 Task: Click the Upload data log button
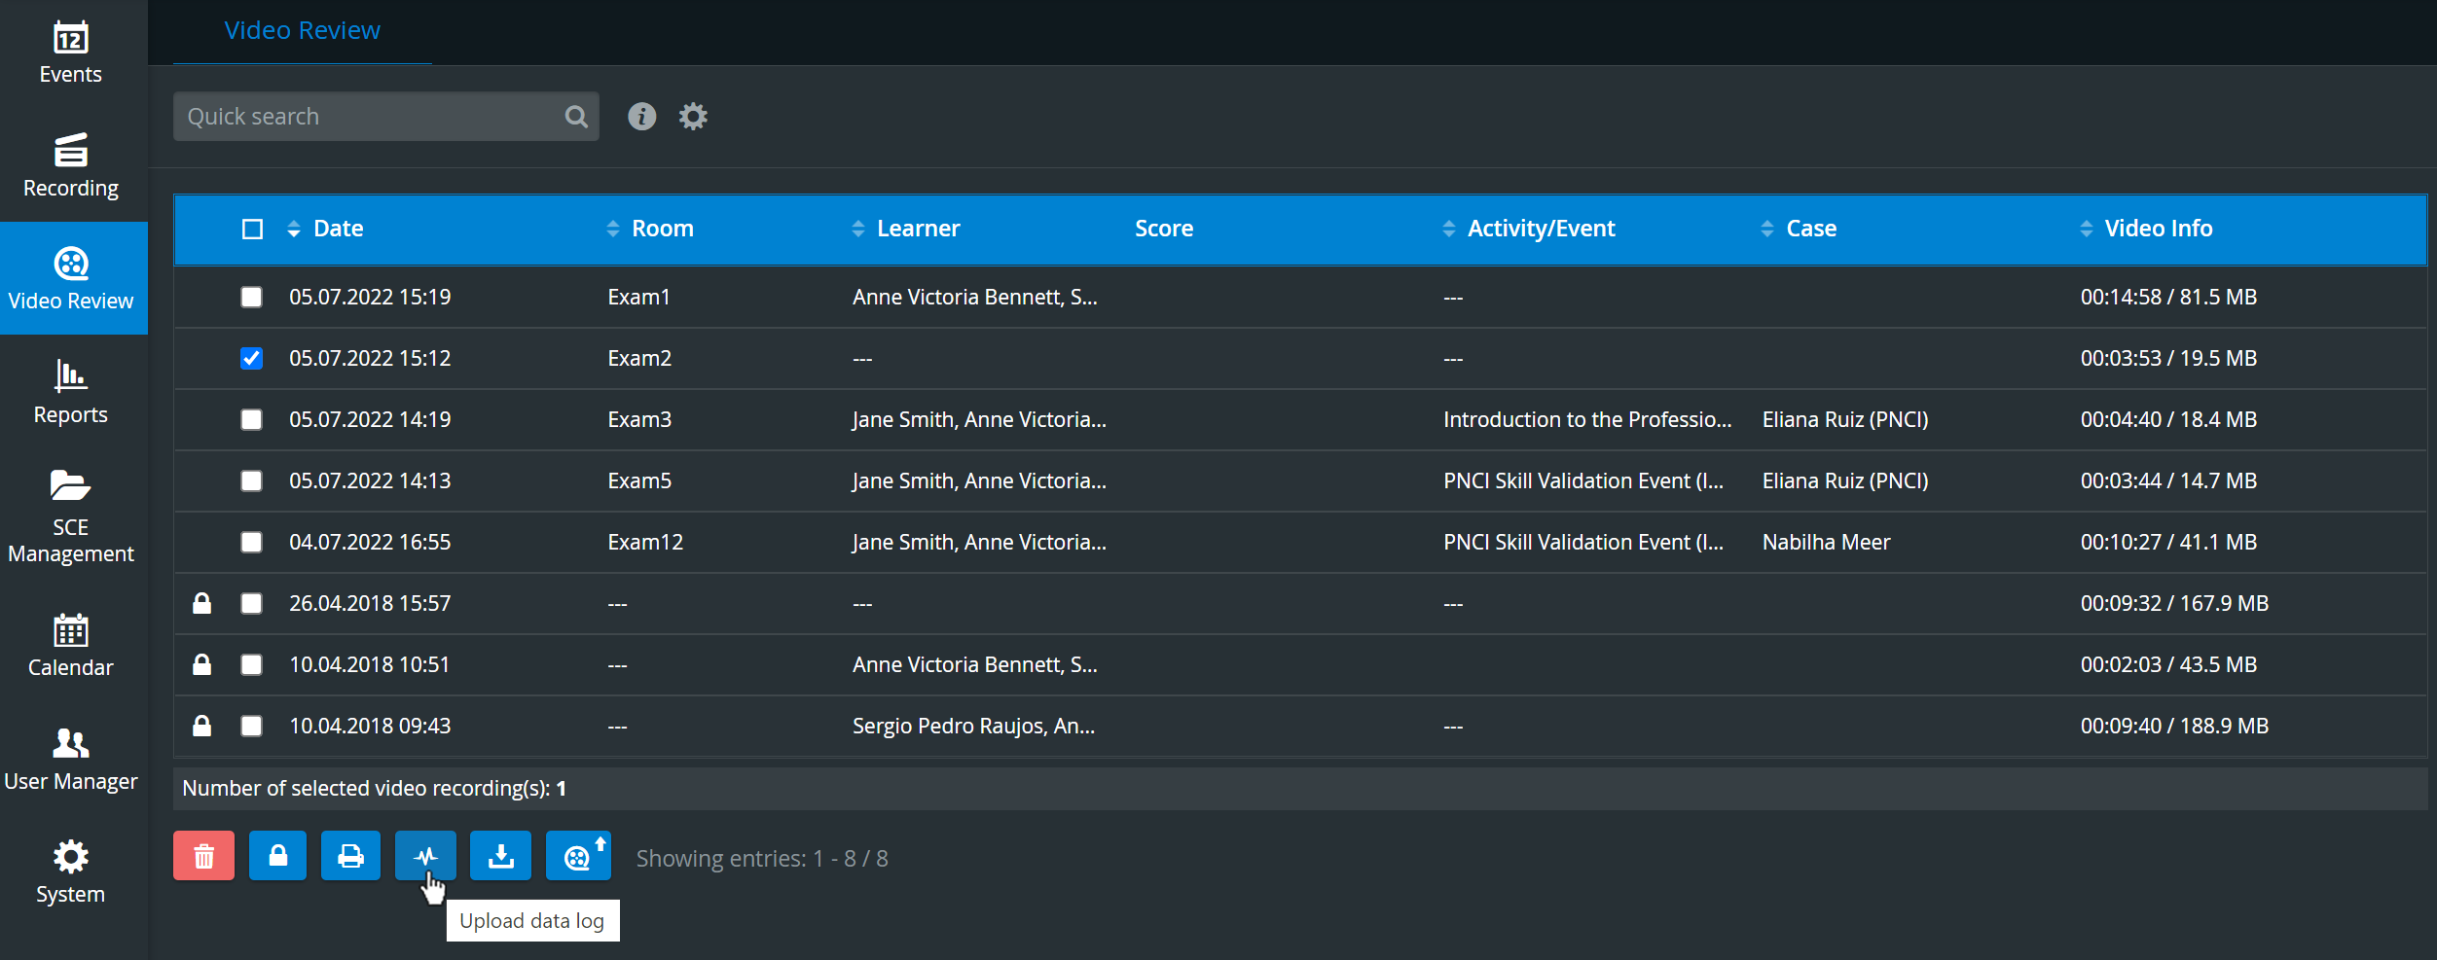[425, 856]
